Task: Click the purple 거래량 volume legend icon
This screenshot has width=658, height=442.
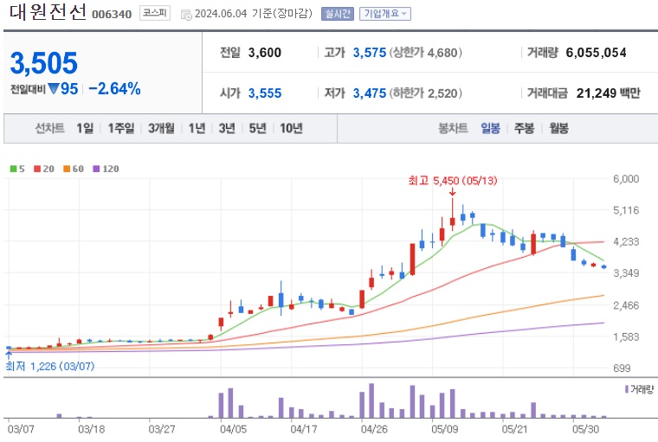Action: point(627,389)
